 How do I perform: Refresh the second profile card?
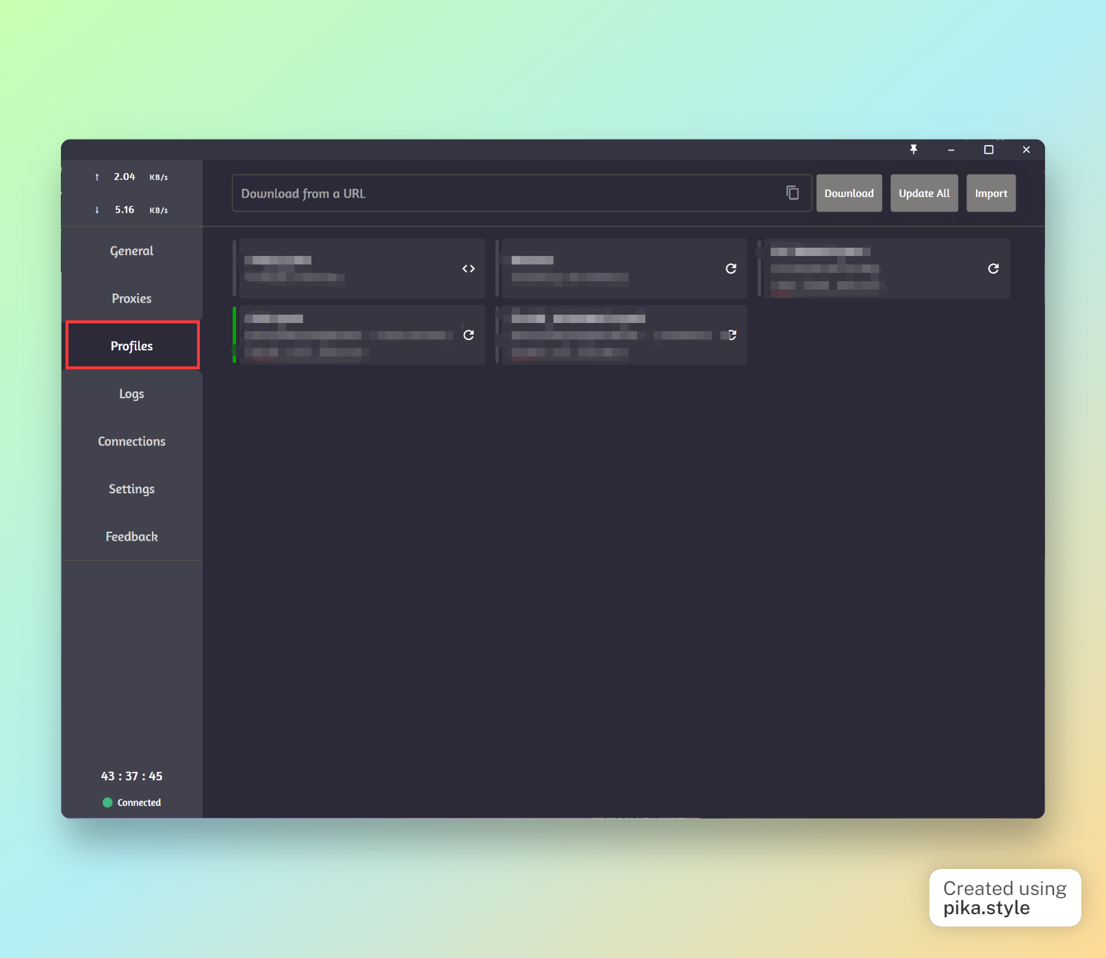pos(731,268)
